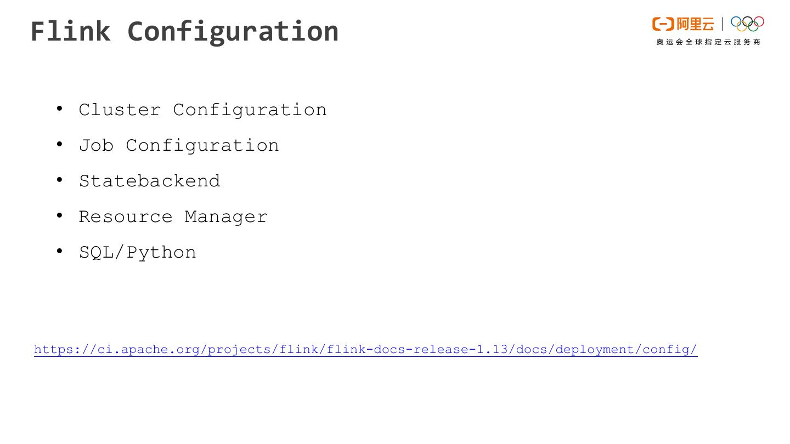Click the orange Alibaba Cloud bracket logo
The width and height of the screenshot is (790, 444).
[663, 24]
